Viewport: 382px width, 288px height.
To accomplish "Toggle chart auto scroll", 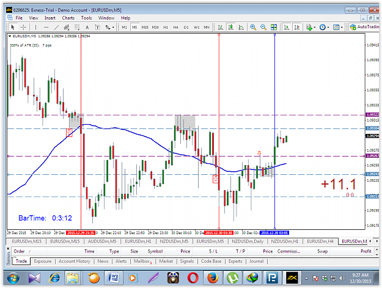I will click(x=287, y=27).
